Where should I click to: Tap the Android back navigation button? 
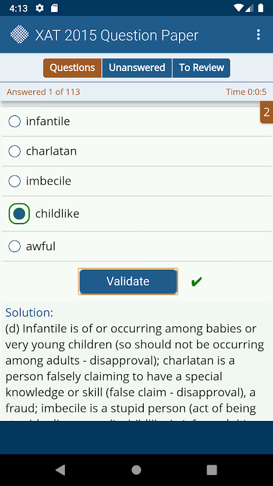tap(60, 470)
